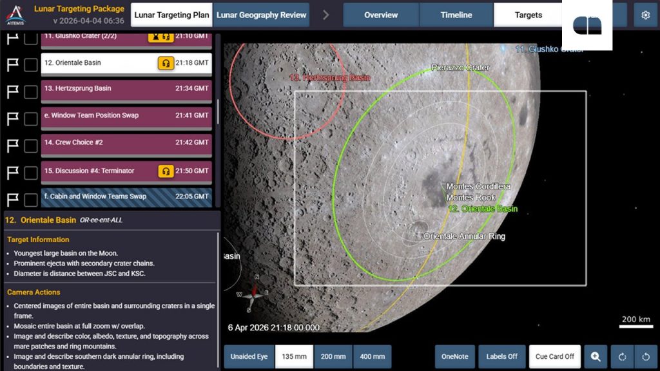Click the book icon overlay
Image resolution: width=660 pixels, height=371 pixels.
click(x=587, y=26)
